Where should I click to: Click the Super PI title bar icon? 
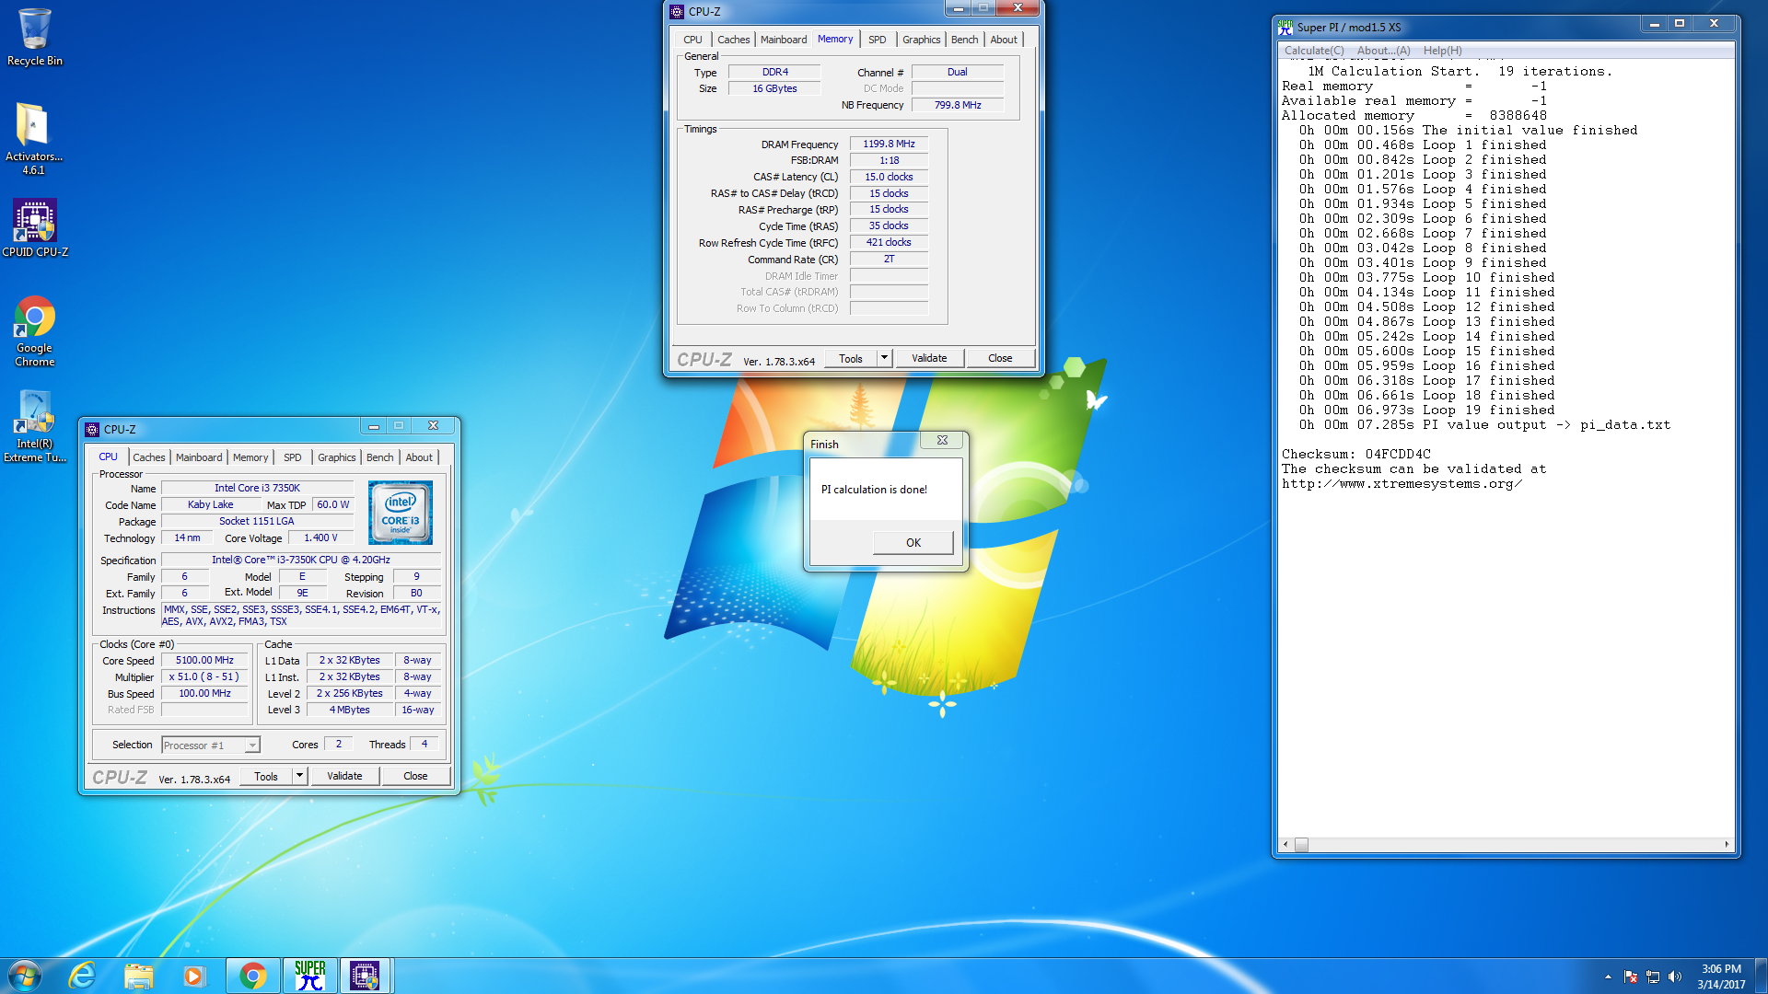1285,27
